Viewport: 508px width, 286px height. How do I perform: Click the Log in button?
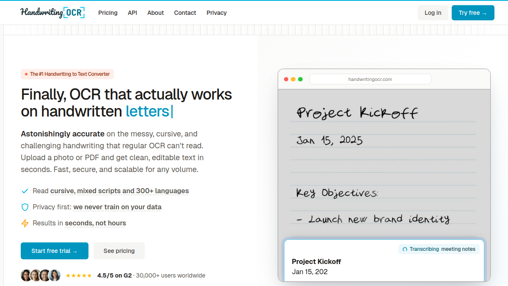[433, 13]
